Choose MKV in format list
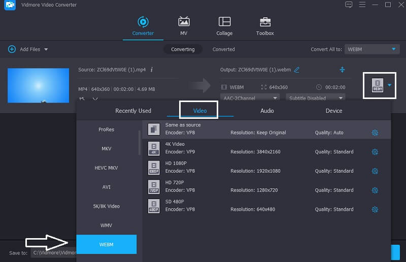 click(x=107, y=148)
